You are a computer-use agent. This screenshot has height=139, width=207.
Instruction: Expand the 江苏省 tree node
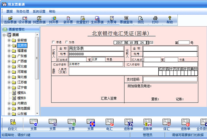point(9,82)
